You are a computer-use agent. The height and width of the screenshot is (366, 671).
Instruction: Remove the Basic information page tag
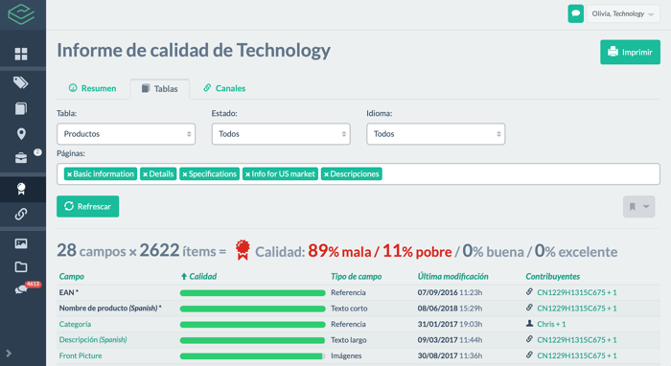[x=69, y=174]
